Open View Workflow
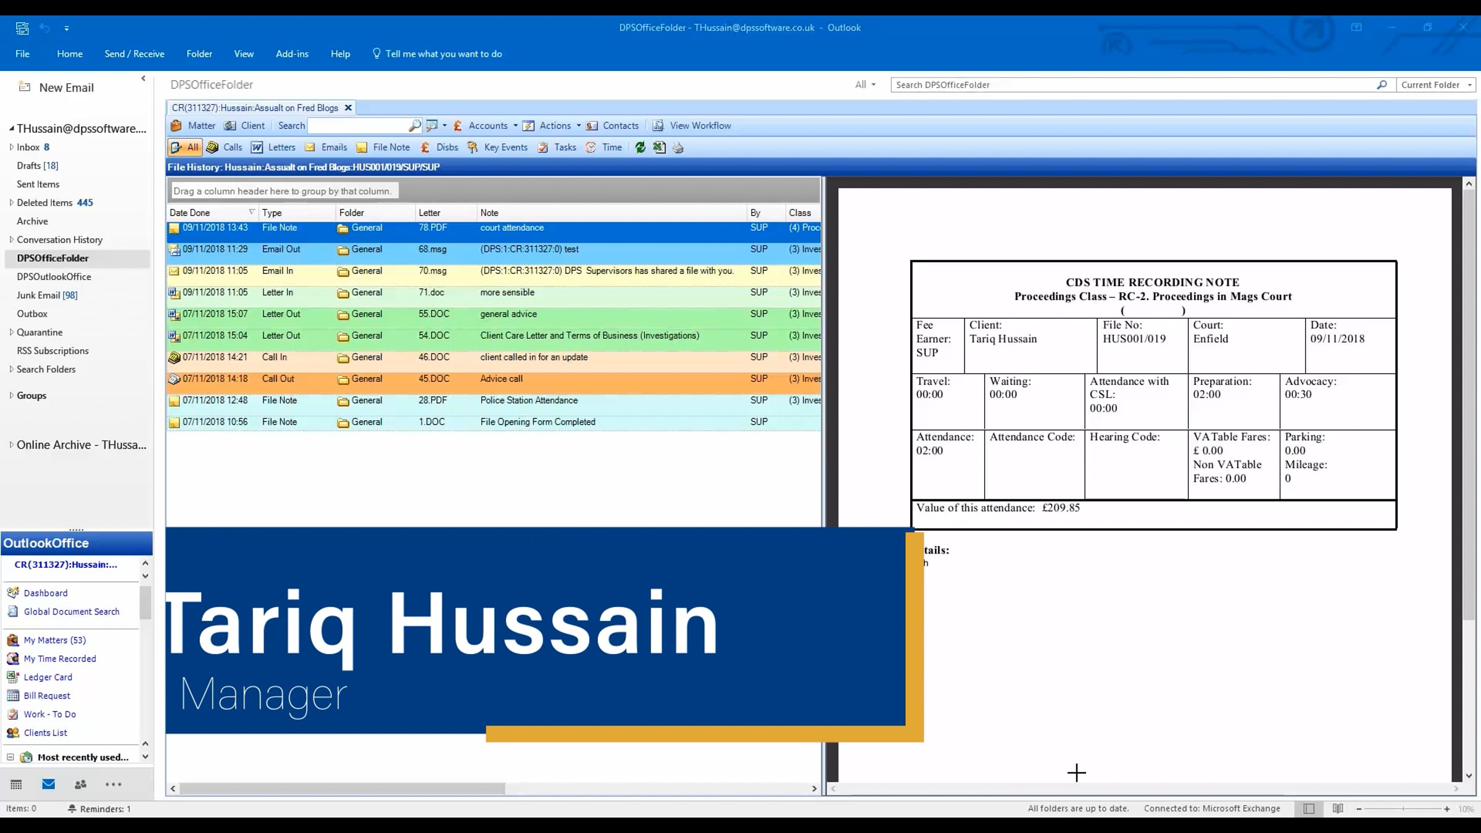1481x833 pixels. 692,126
